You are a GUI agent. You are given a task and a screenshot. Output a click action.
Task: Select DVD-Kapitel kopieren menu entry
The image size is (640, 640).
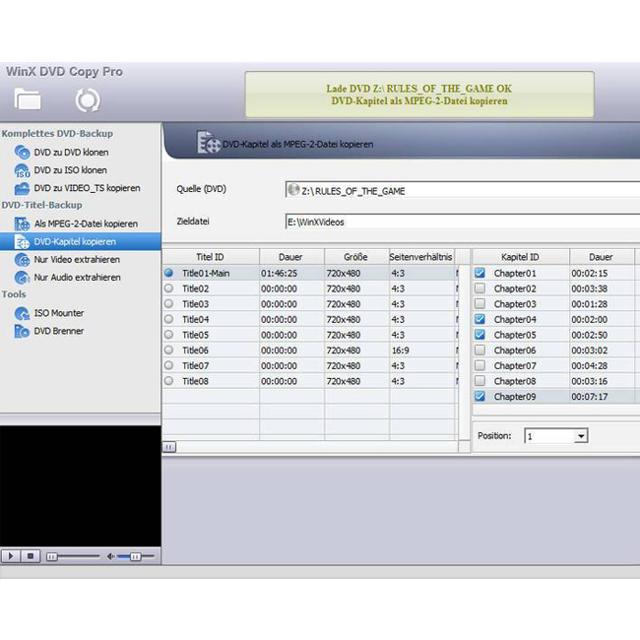(x=75, y=241)
